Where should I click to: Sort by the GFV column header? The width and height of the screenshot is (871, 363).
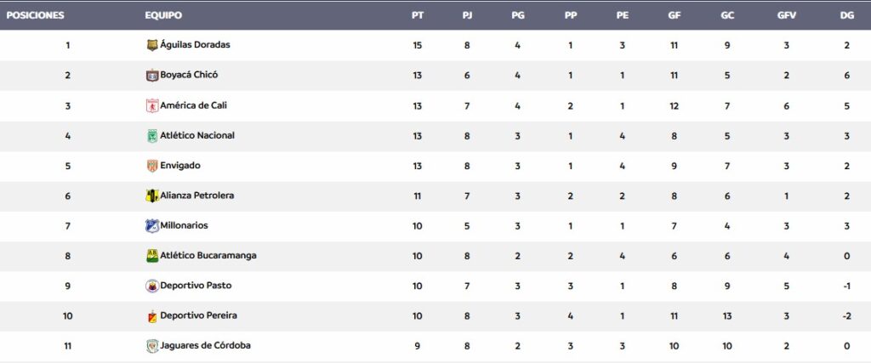coord(787,15)
